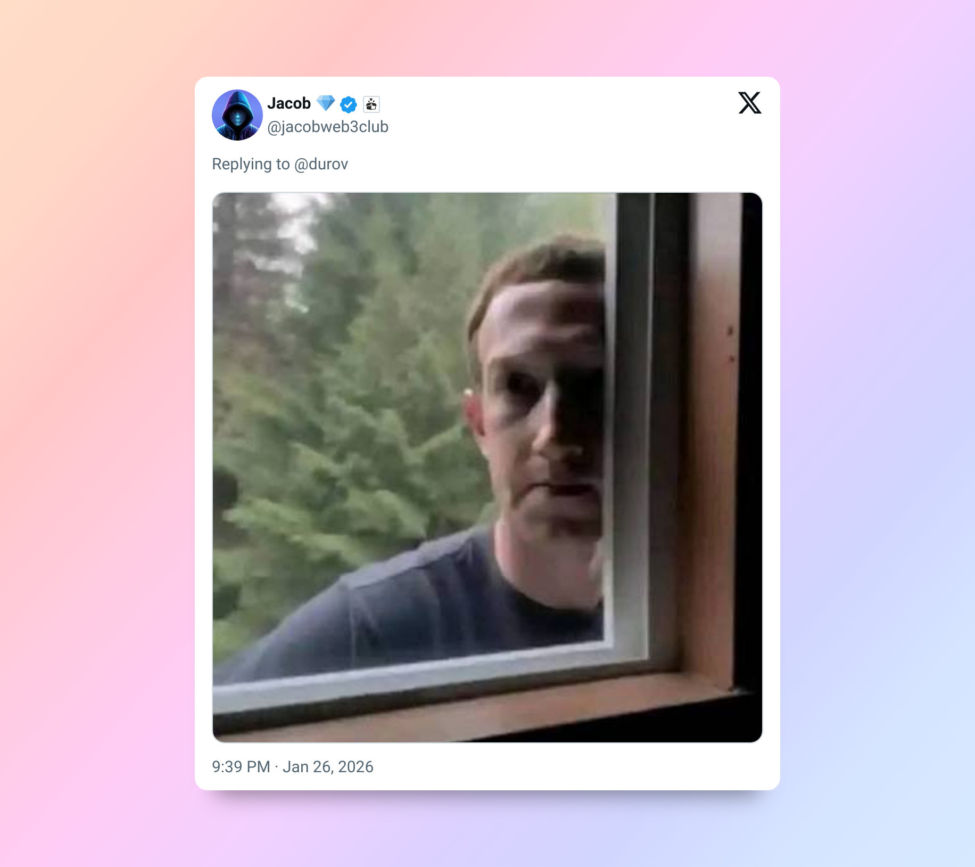Click the dot separator between time and date
Image resolution: width=975 pixels, height=867 pixels.
tap(277, 767)
